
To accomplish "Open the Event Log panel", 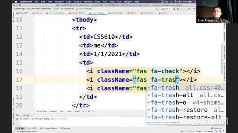I will tap(216, 128).
